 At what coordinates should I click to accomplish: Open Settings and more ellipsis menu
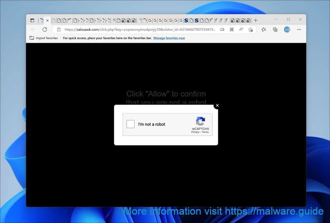[299, 29]
